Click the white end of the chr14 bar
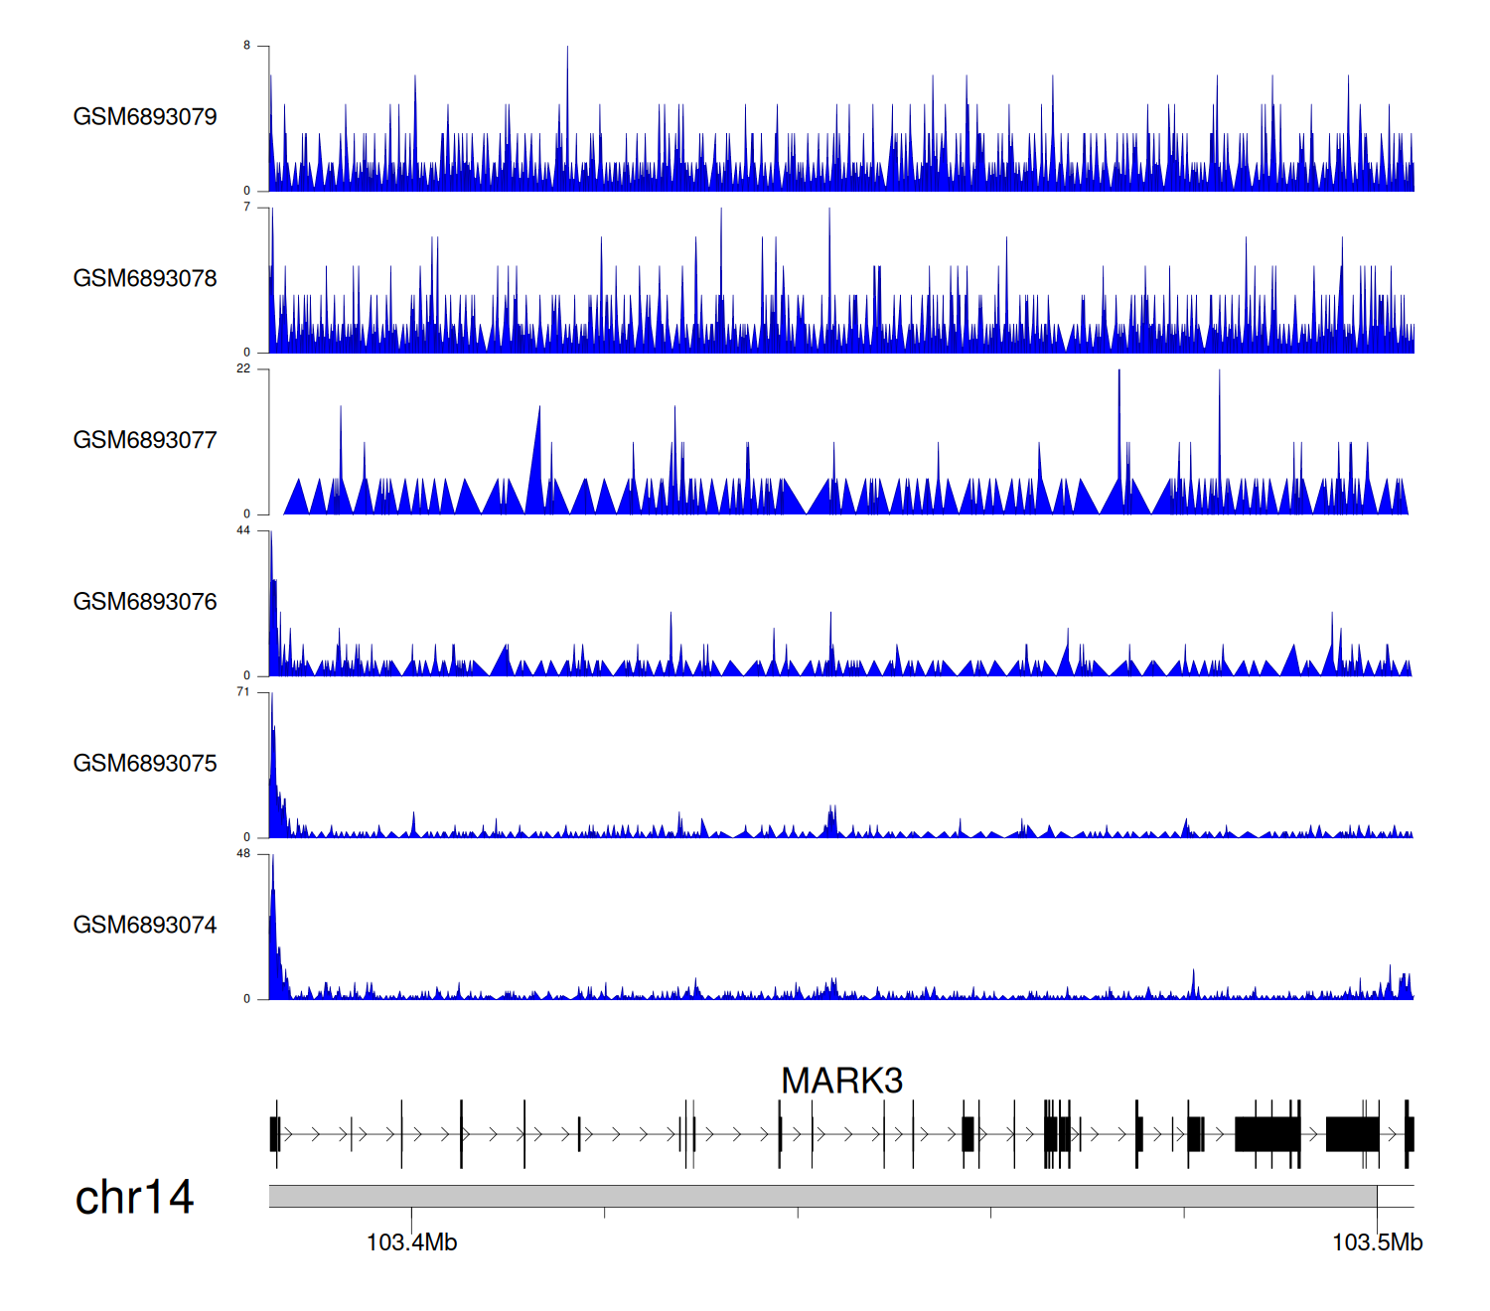This screenshot has height=1311, width=1490. coord(1396,1196)
